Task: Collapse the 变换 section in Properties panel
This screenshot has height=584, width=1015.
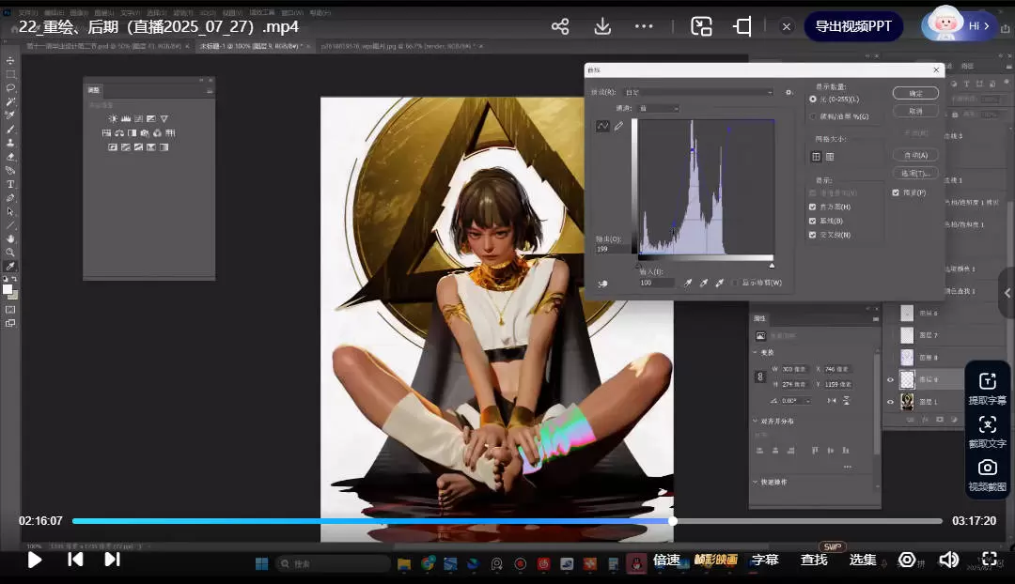Action: [x=755, y=353]
